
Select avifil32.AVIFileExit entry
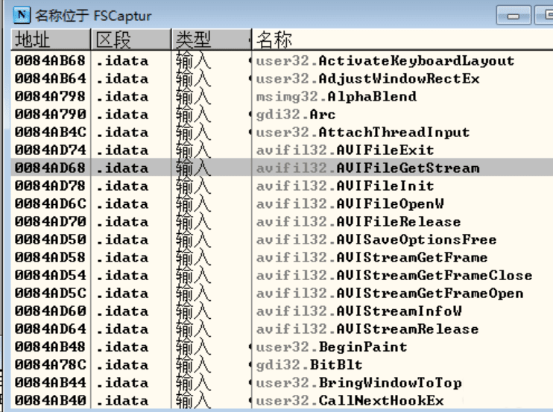(x=345, y=150)
